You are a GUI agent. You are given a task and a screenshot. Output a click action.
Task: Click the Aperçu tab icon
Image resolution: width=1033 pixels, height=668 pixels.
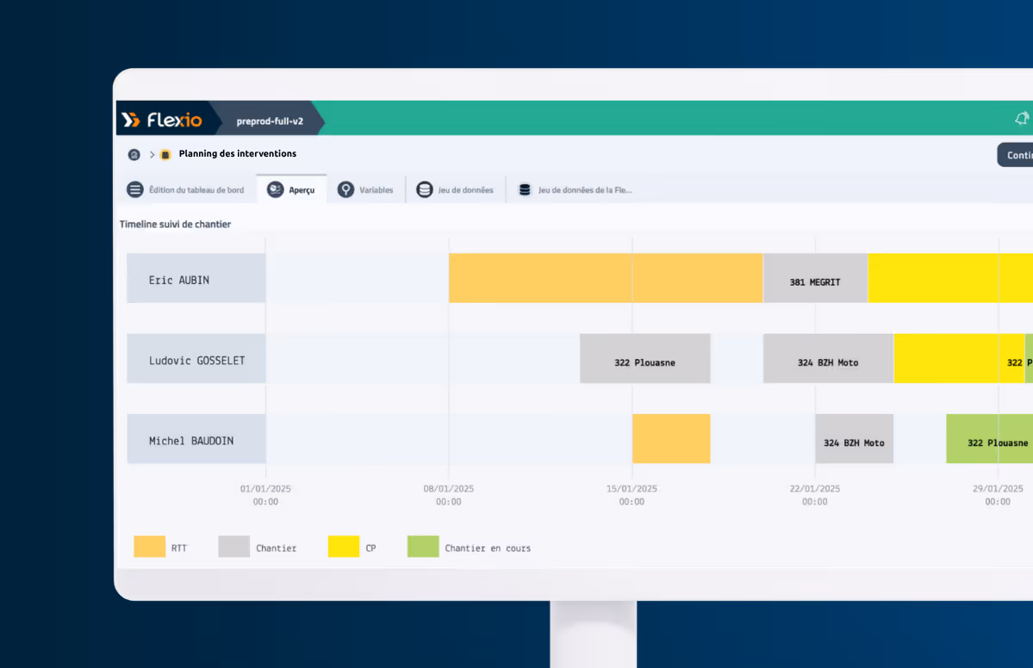point(276,189)
